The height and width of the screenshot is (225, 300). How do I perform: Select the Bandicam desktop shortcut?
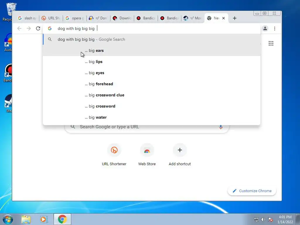8,73
